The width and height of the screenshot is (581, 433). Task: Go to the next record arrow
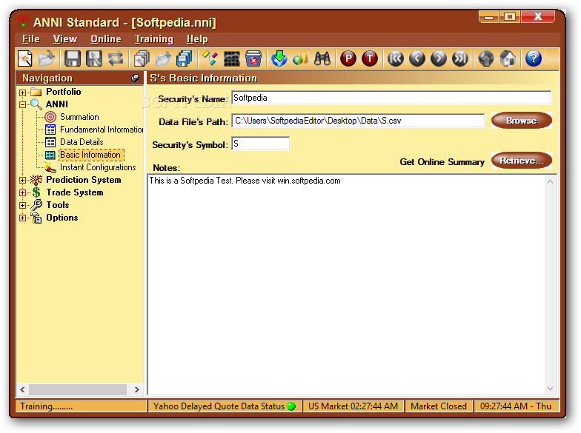pos(439,58)
